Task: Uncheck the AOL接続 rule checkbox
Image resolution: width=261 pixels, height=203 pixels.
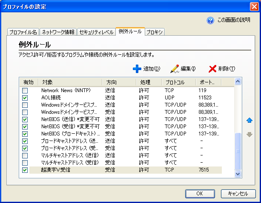Action: pyautogui.click(x=25, y=98)
